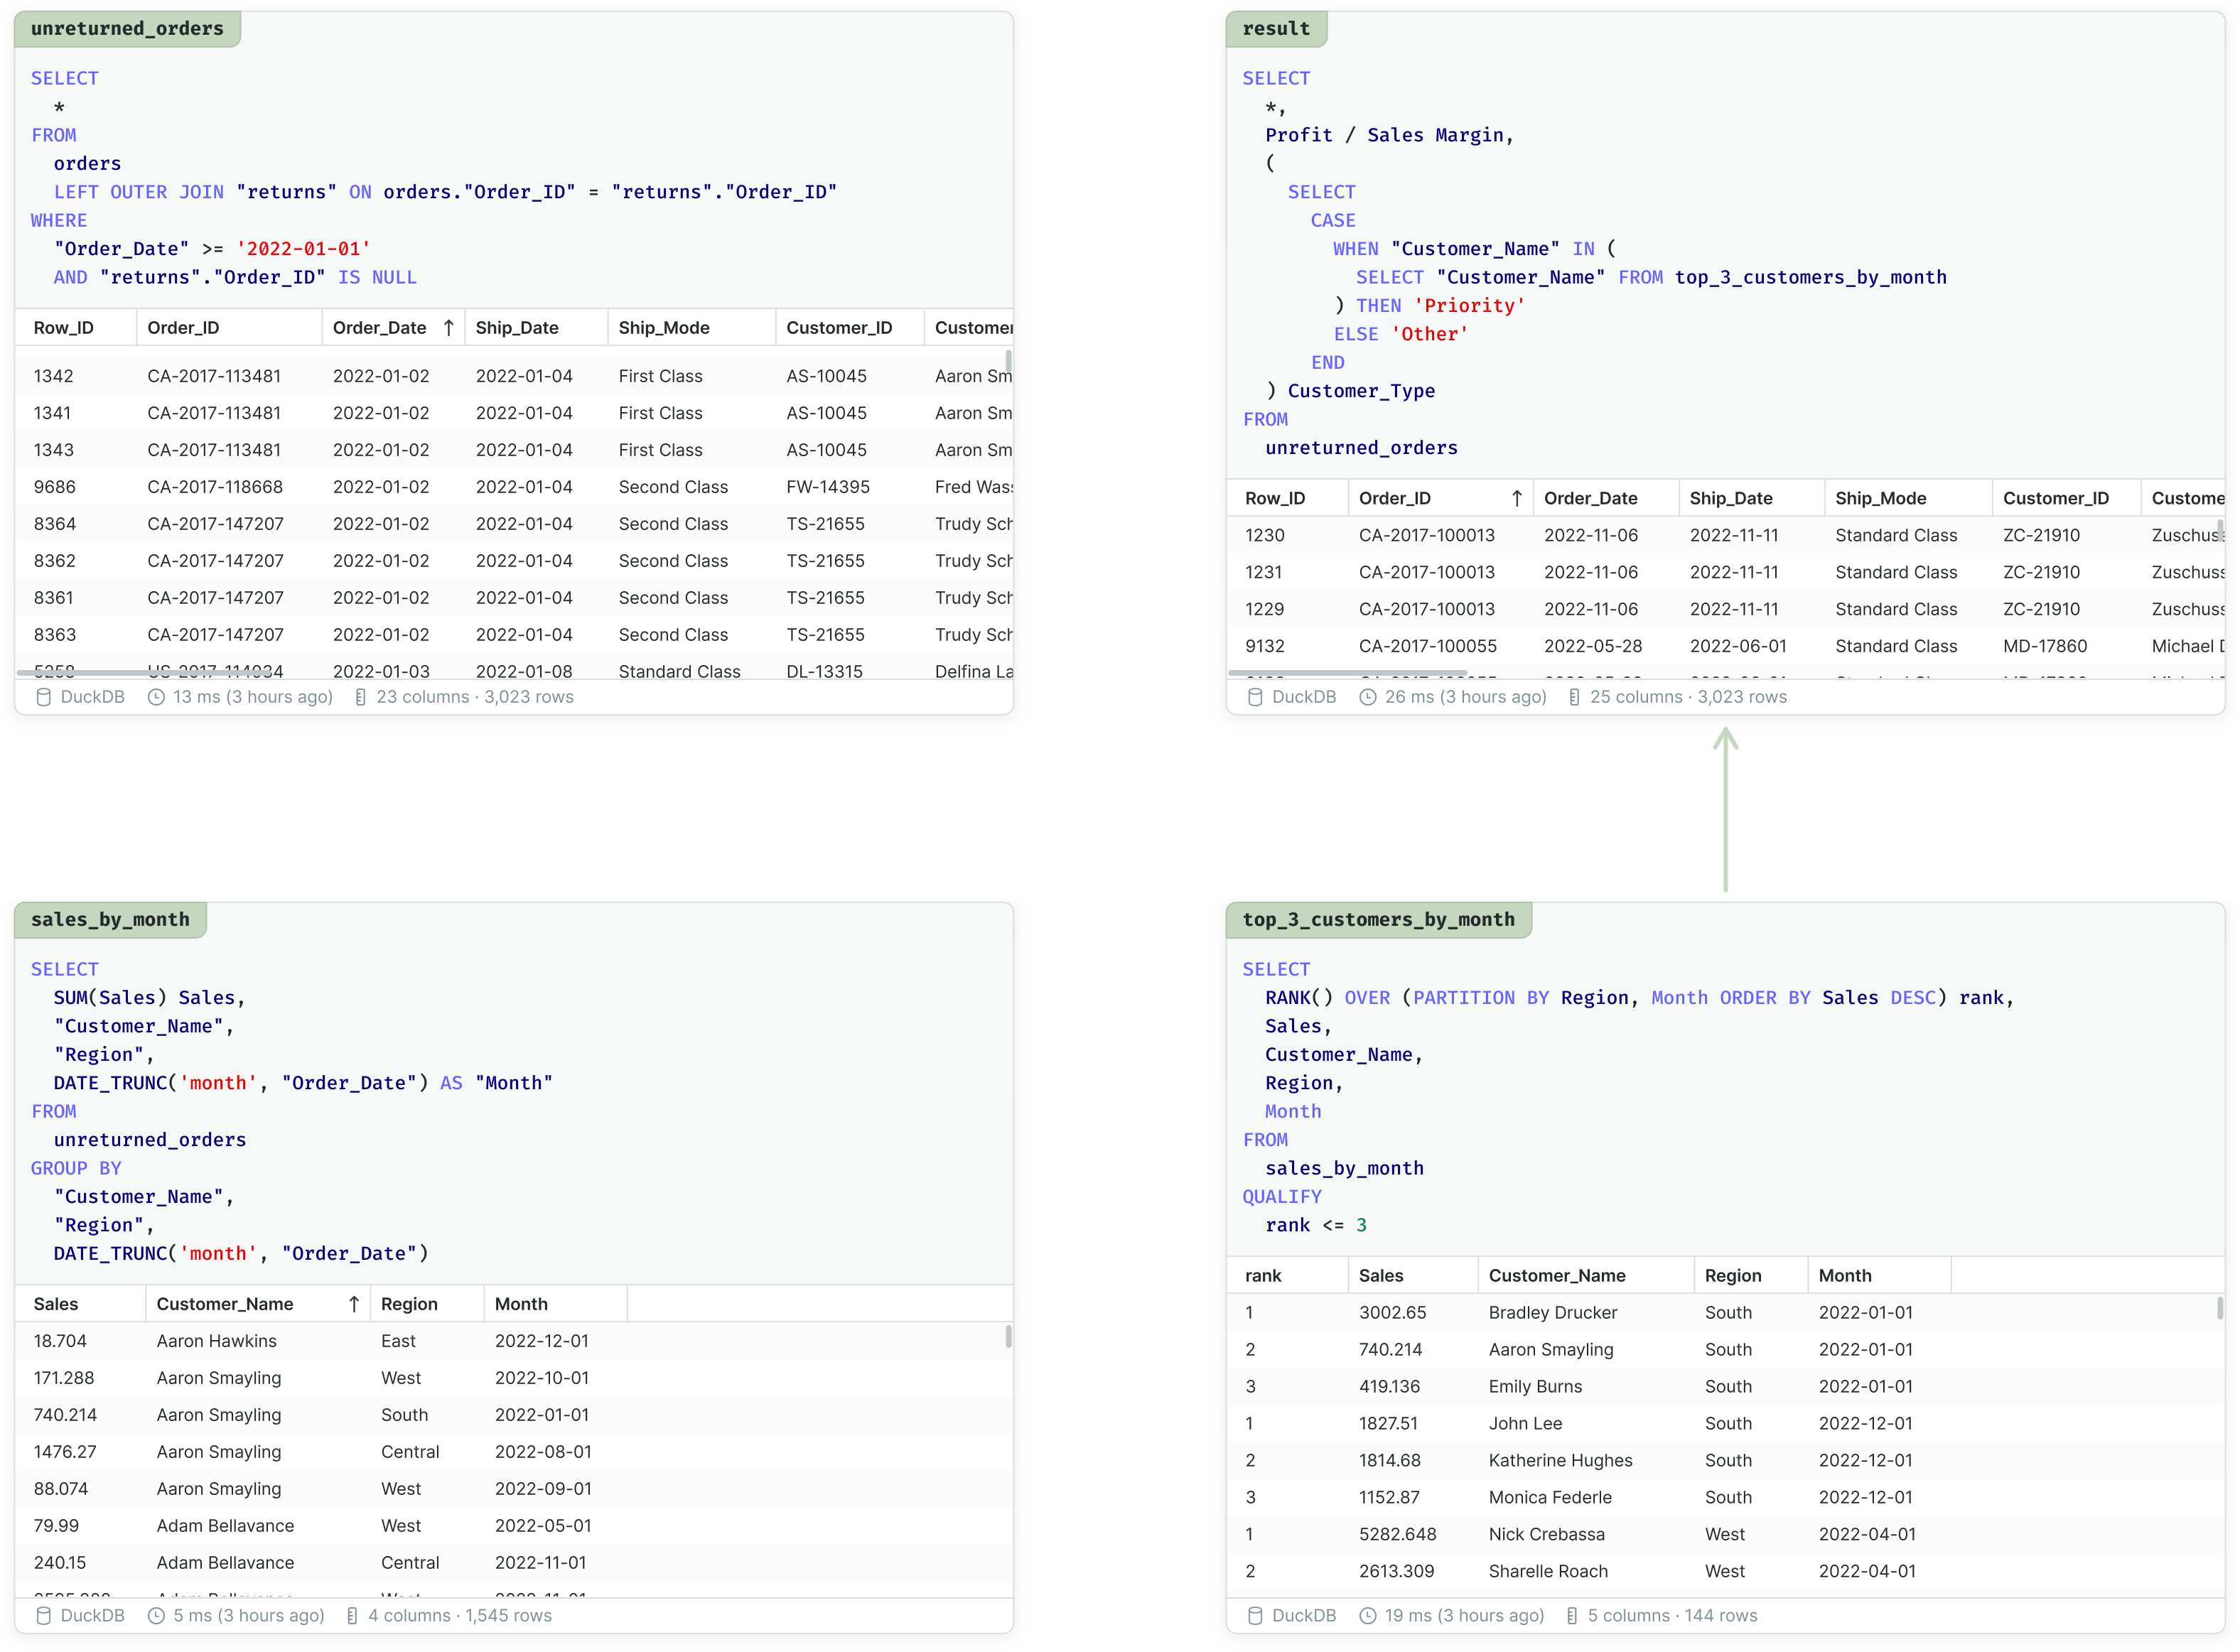Click clock icon in sales_by_month footer

click(156, 1615)
